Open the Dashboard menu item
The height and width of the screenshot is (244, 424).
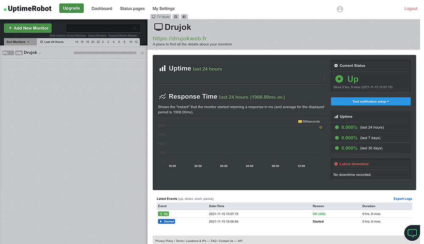pyautogui.click(x=102, y=8)
